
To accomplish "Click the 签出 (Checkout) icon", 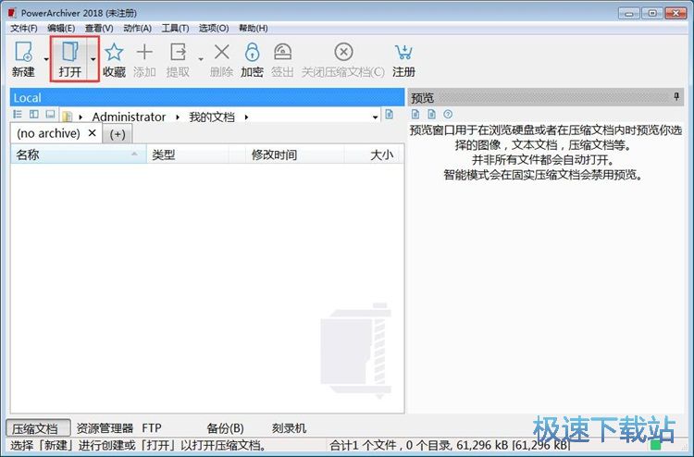I will pos(282,52).
